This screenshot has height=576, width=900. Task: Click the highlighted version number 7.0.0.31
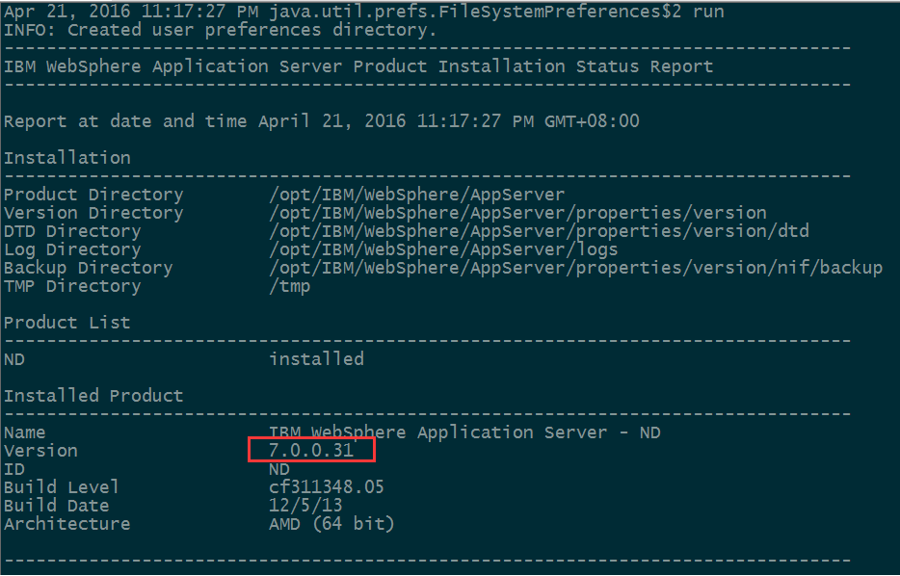tap(311, 451)
